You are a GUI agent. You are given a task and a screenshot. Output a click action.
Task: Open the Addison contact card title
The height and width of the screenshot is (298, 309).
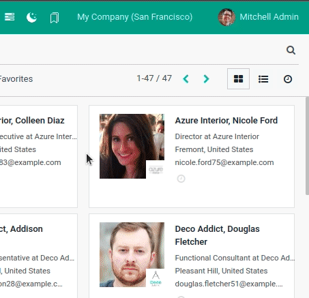coord(21,229)
